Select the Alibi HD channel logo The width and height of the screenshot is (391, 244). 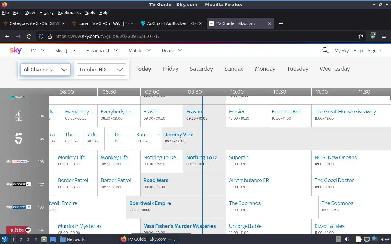click(x=18, y=230)
